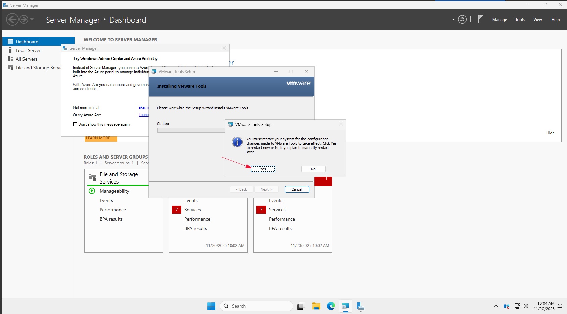Click the back navigation arrow
Viewport: 567px width, 314px height.
[12, 20]
